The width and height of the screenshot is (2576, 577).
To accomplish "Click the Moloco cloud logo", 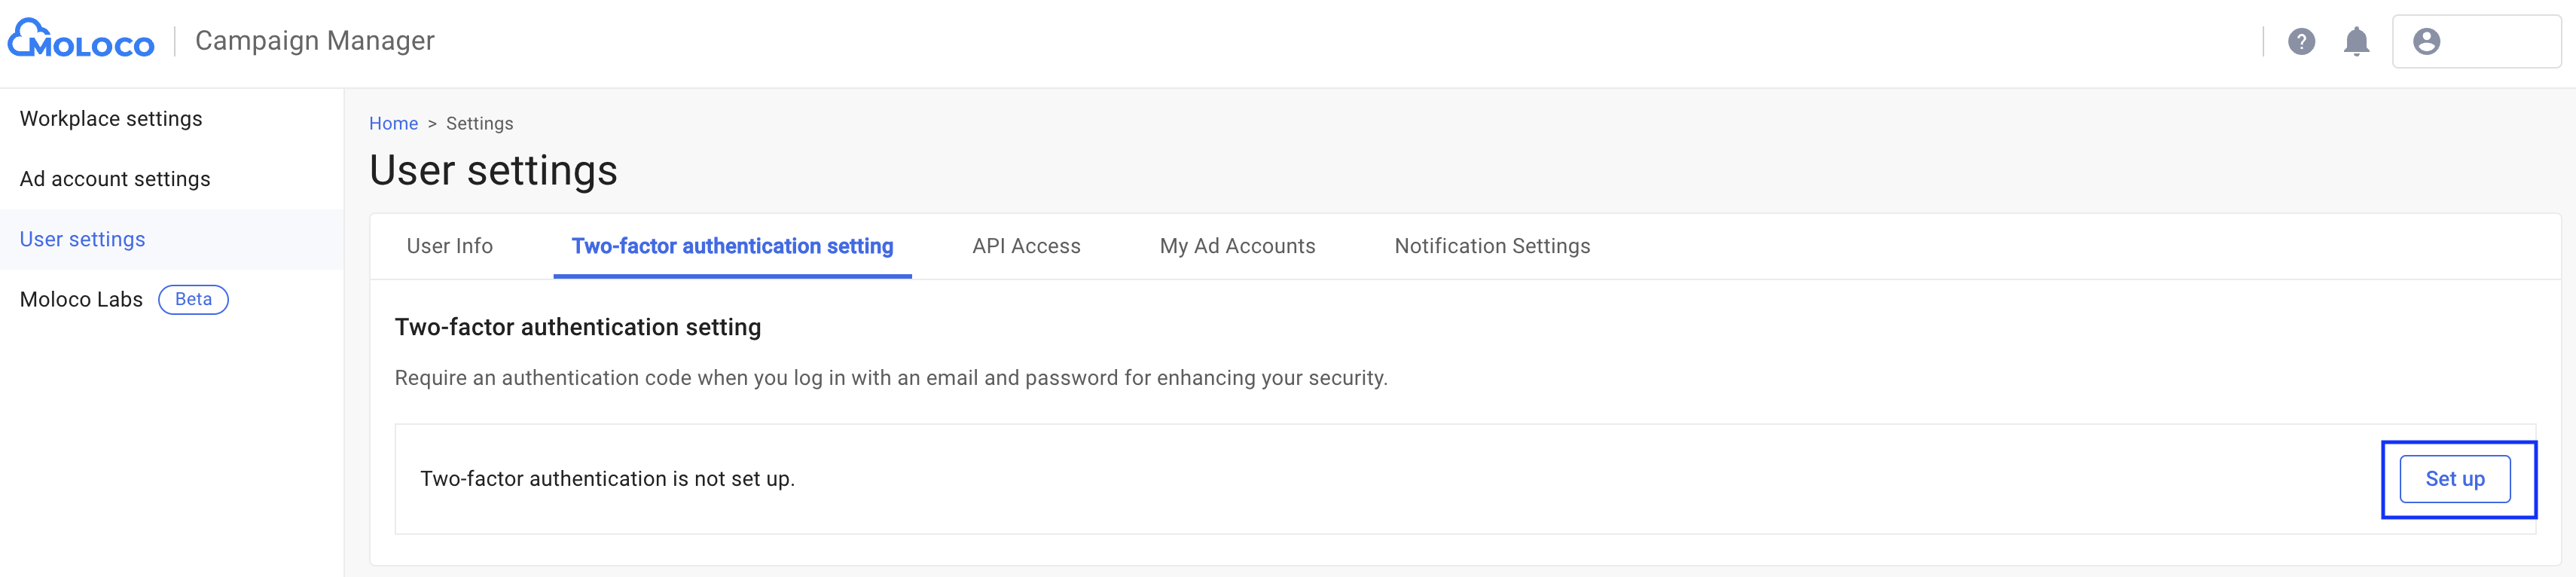I will click(81, 40).
